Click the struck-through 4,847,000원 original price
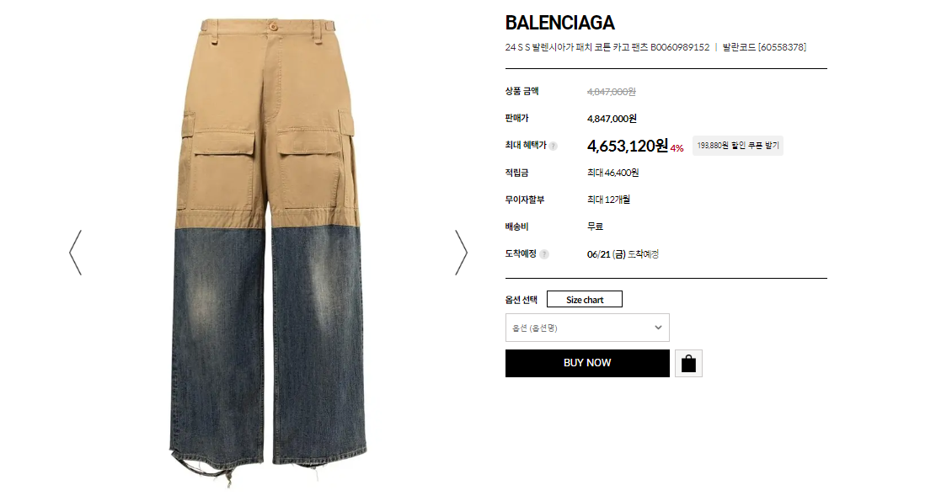 (x=612, y=92)
